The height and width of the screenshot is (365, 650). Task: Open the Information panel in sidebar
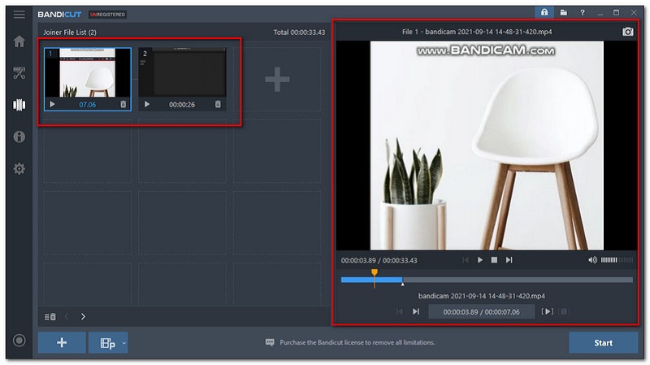(19, 137)
